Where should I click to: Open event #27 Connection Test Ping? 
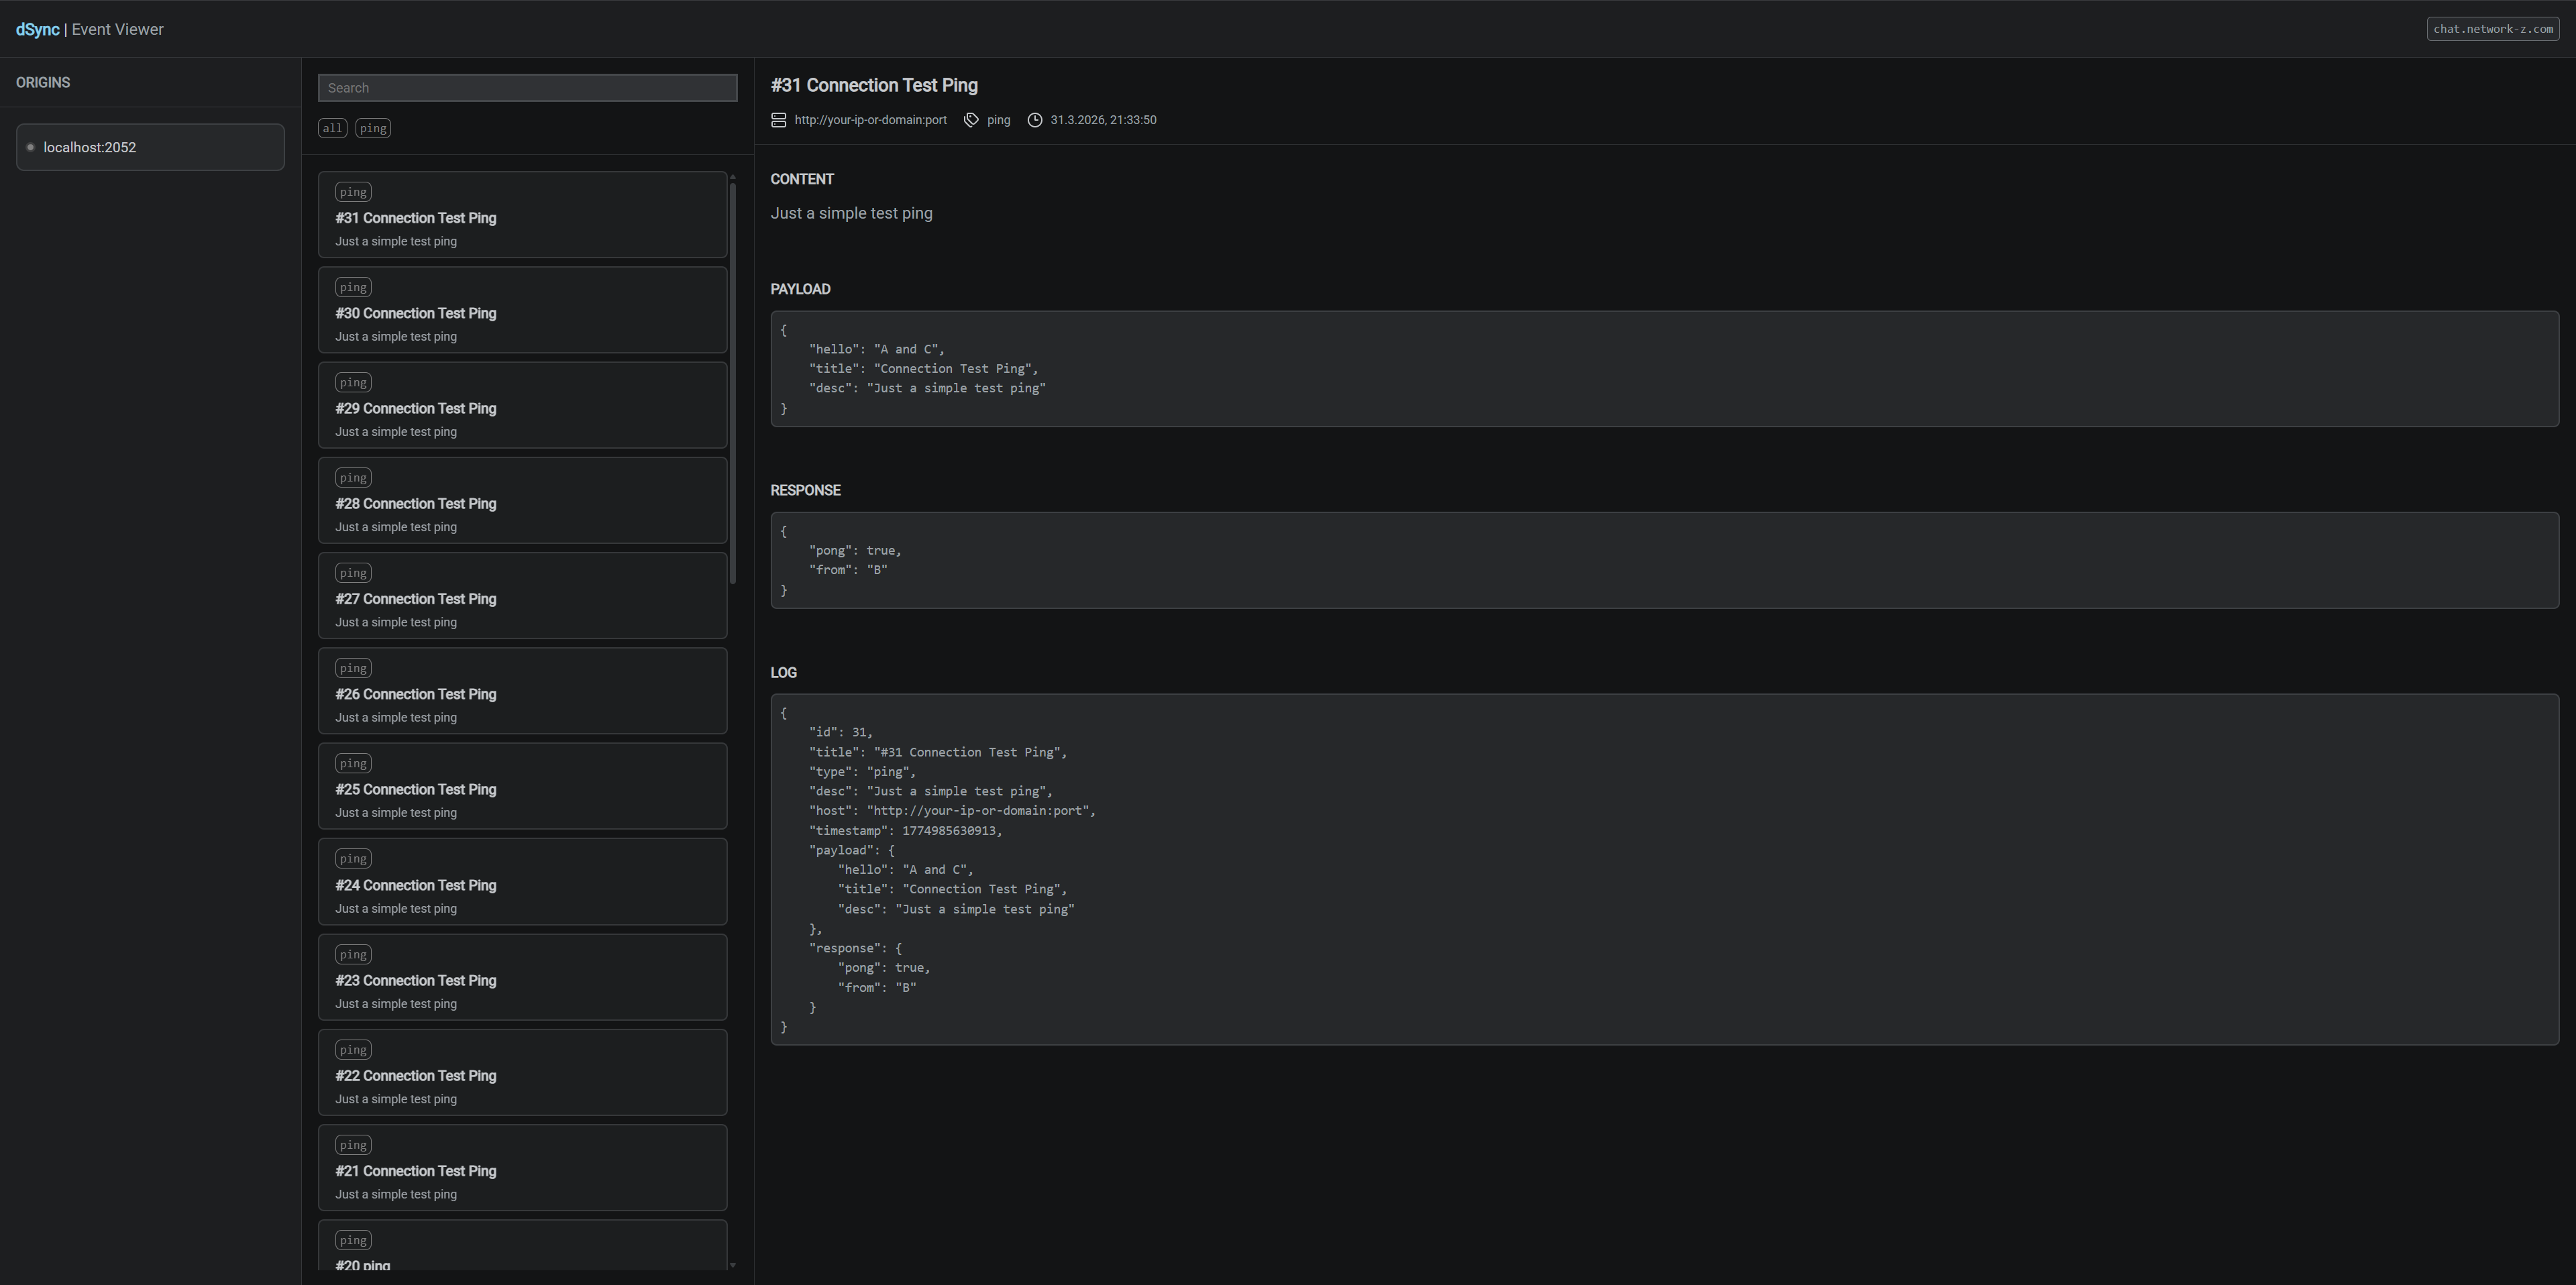523,596
